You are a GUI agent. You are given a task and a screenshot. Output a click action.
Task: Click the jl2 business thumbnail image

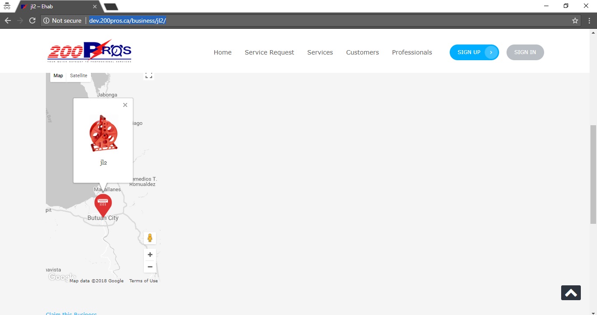(x=104, y=133)
